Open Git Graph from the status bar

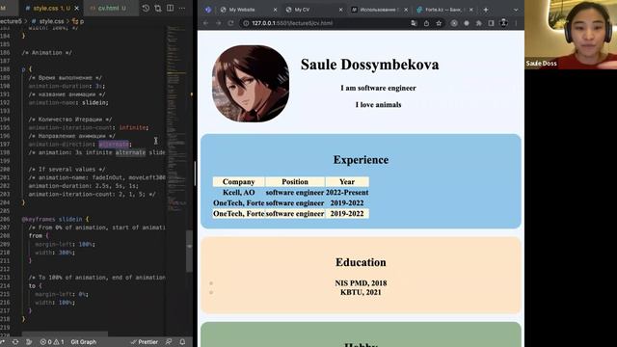pyautogui.click(x=84, y=342)
